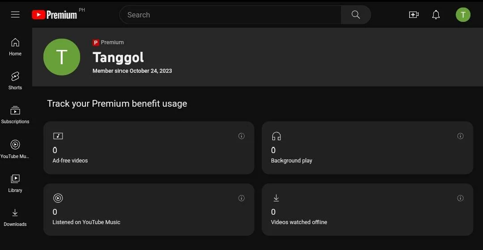Viewport: 483px width, 250px height.
Task: Click the Search input field
Action: [230, 15]
